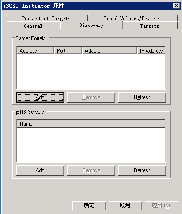This screenshot has width=182, height=214.
Task: Add a new target portal
Action: click(40, 97)
